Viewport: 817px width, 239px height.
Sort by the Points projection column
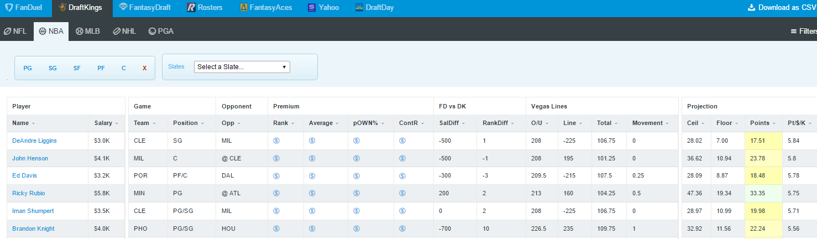click(x=762, y=123)
